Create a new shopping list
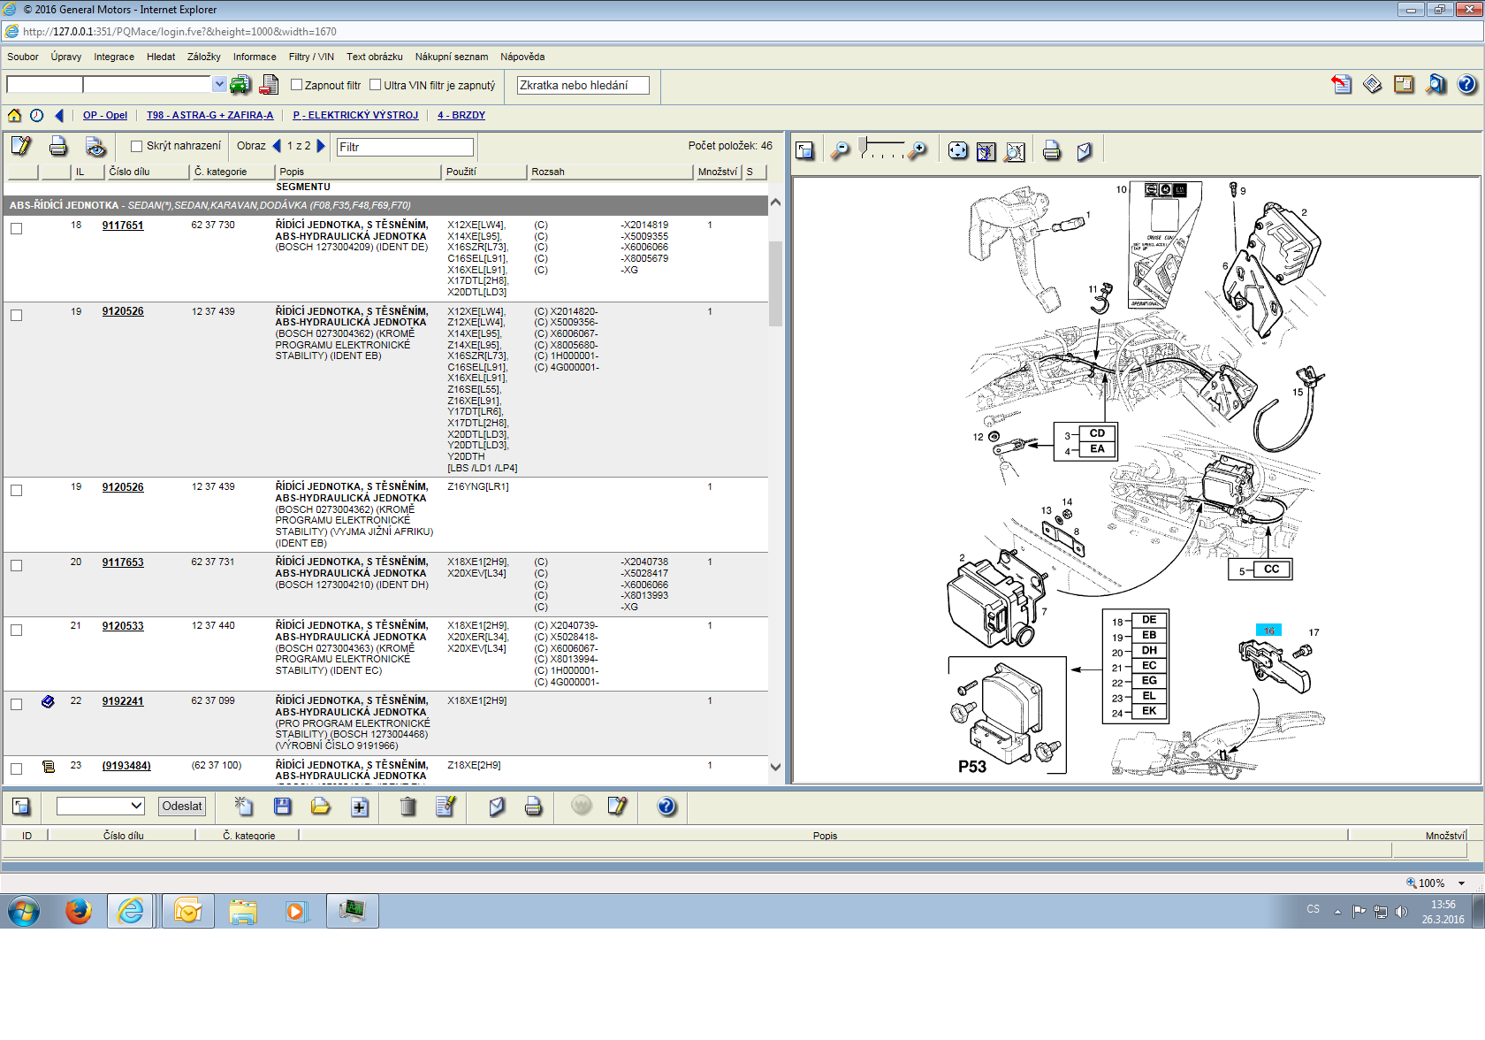This screenshot has width=1485, height=1040. click(x=243, y=807)
